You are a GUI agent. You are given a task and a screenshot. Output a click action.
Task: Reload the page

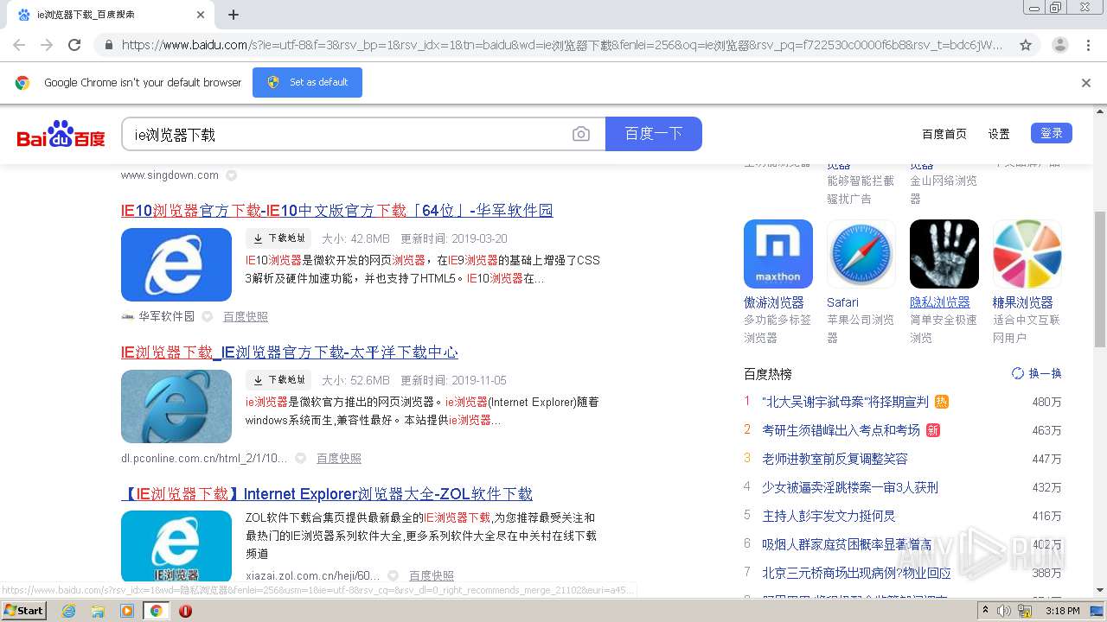74,45
